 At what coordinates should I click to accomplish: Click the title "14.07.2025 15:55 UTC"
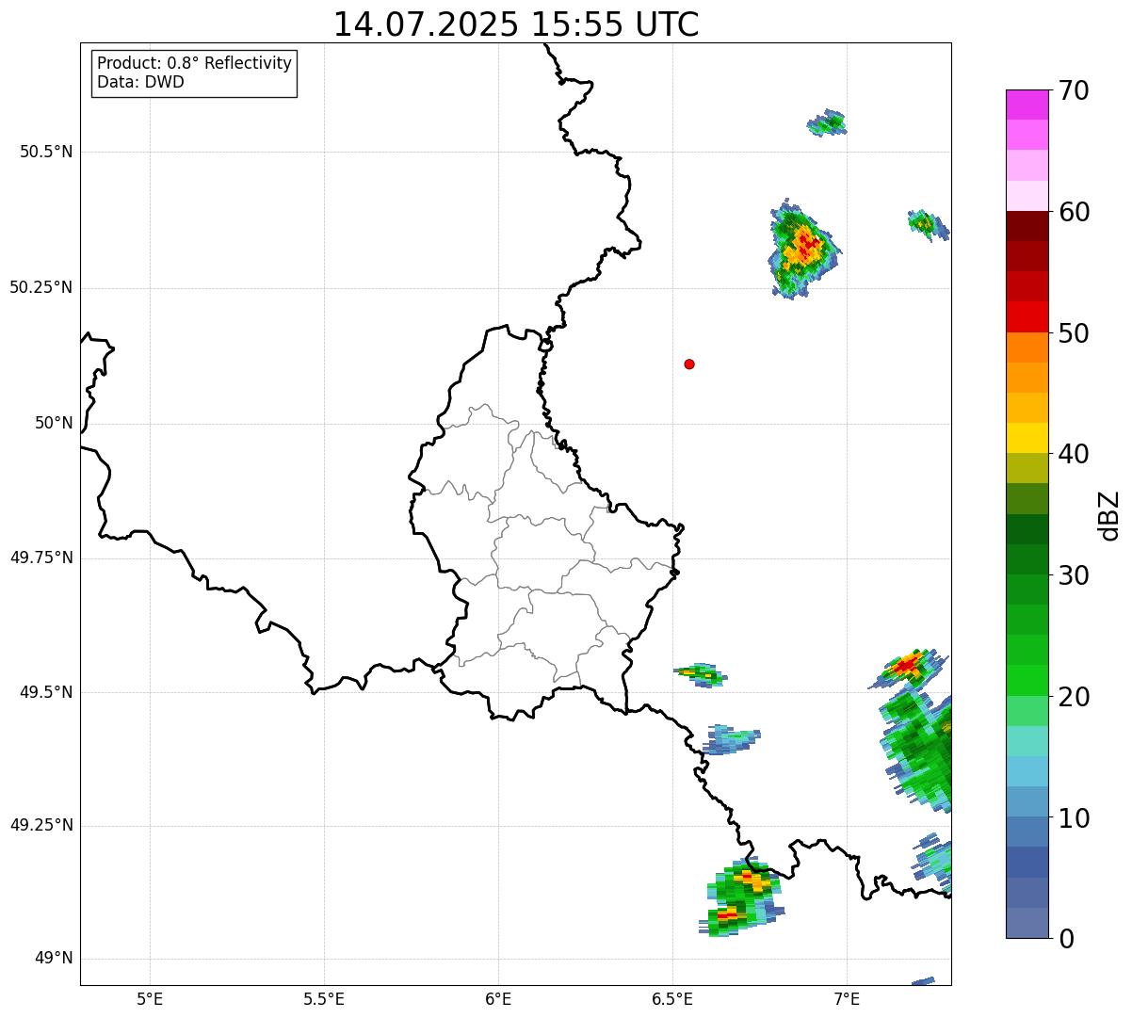pos(516,24)
